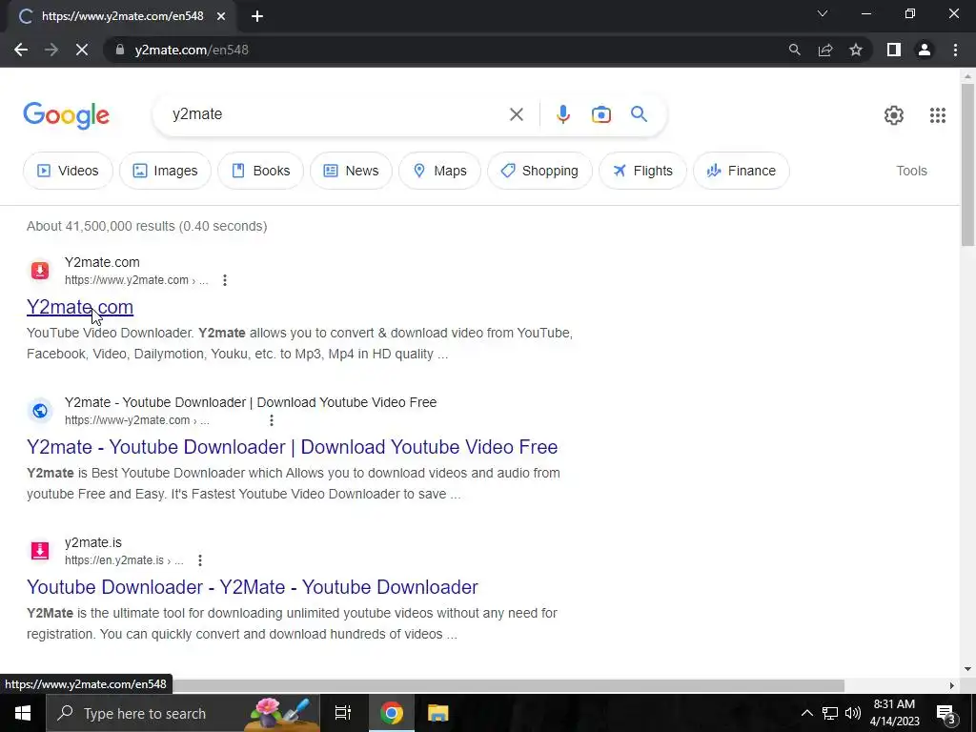Open the Windows Start menu
The height and width of the screenshot is (732, 976).
point(23,713)
